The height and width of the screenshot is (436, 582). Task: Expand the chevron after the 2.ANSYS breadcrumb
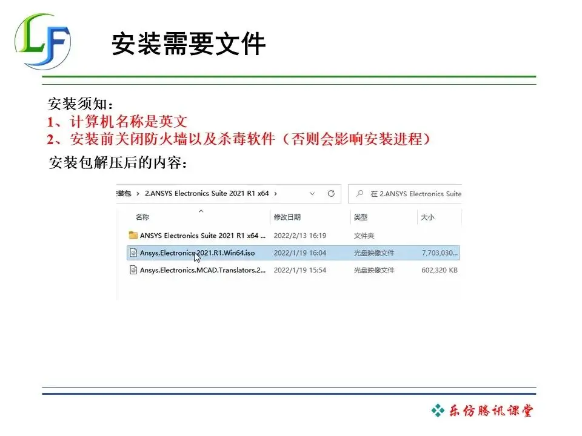[x=275, y=194]
